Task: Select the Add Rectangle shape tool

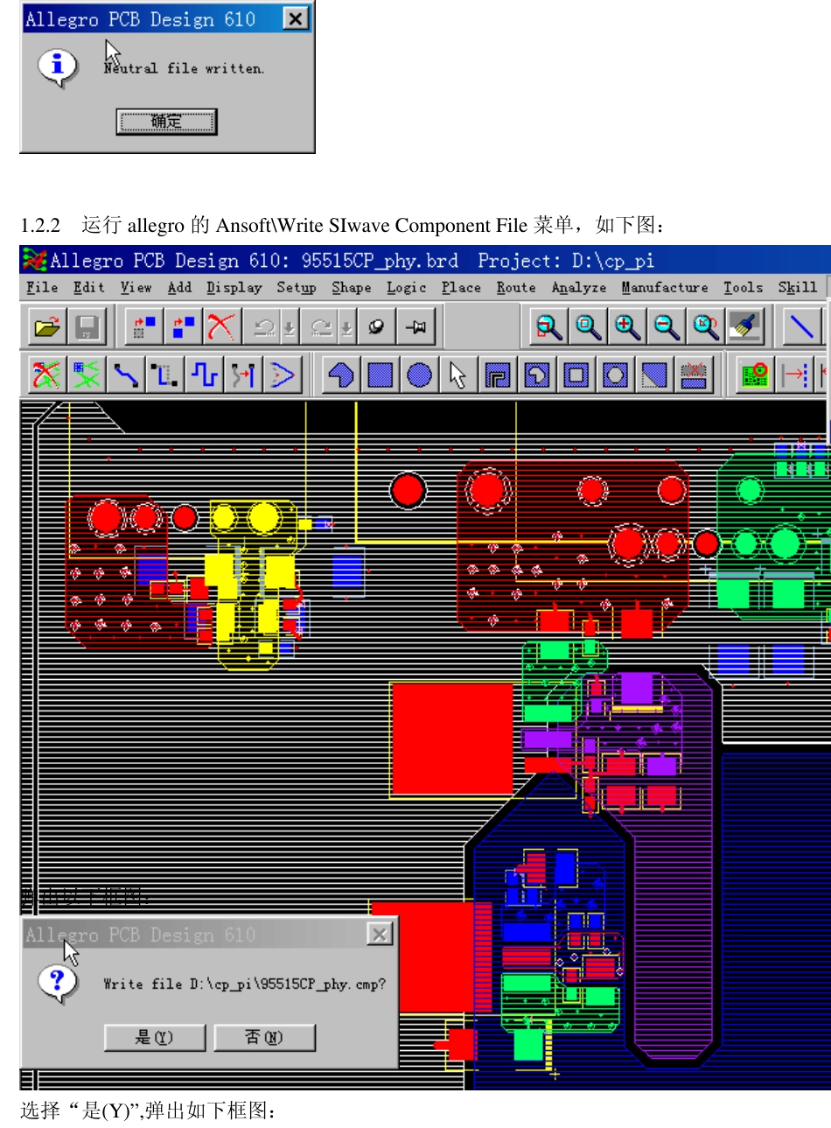Action: click(x=381, y=375)
